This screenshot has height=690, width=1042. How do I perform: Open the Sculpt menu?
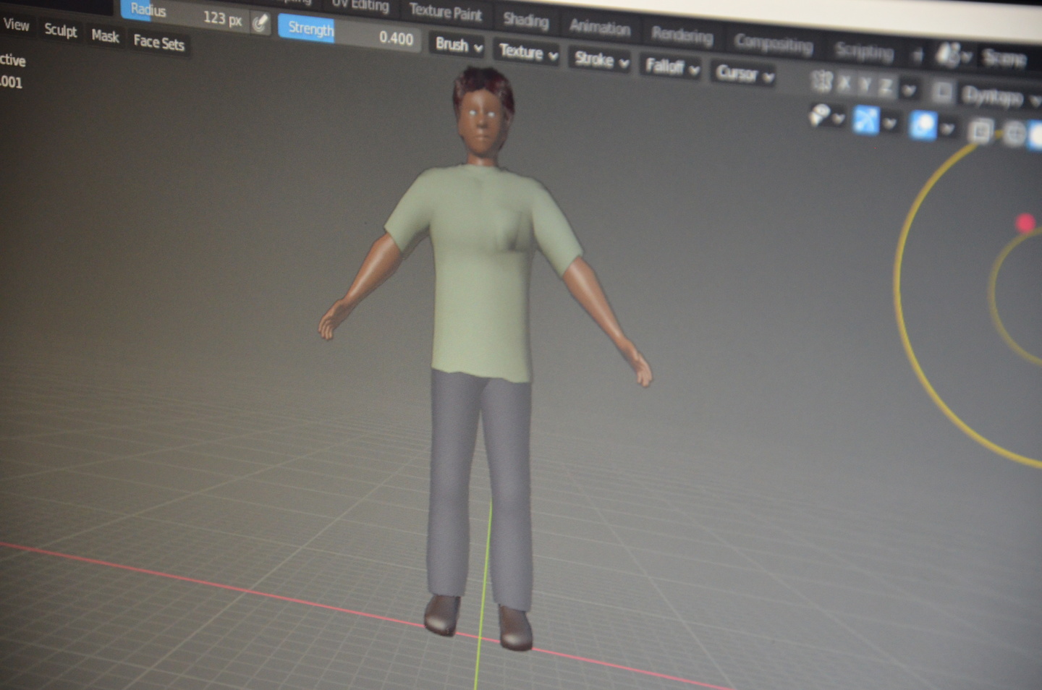coord(61,30)
